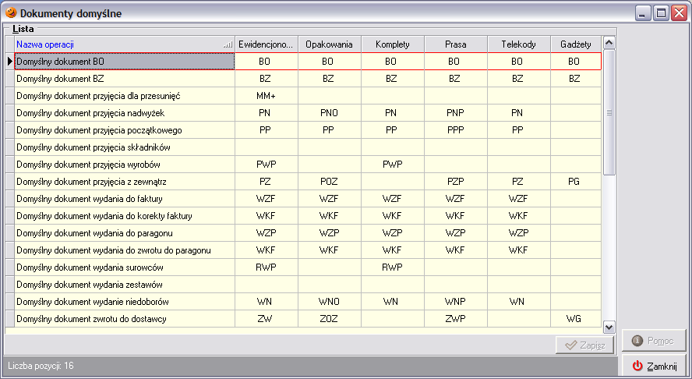Image resolution: width=692 pixels, height=379 pixels.
Task: Click the empty Gadżety cell in przyjęcia nadwyżek row
Action: click(576, 113)
